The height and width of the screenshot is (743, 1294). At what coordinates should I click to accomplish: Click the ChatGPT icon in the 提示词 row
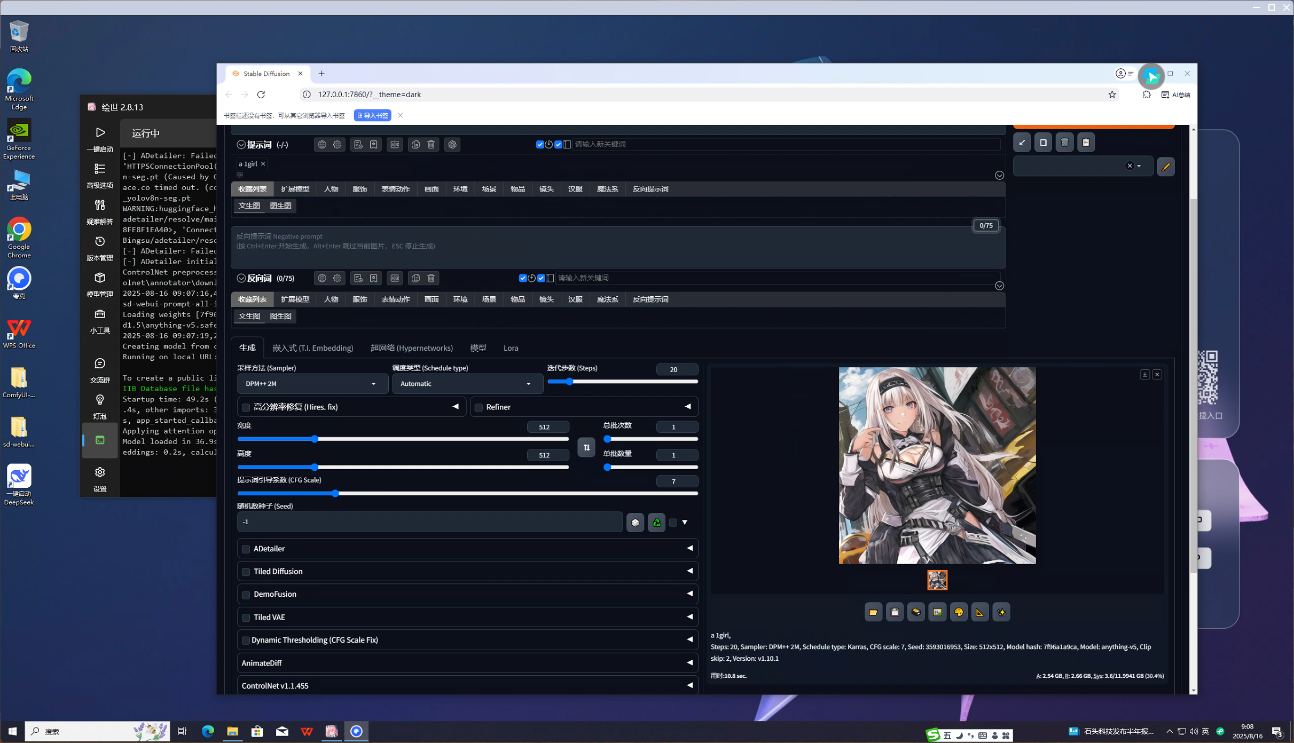click(452, 145)
